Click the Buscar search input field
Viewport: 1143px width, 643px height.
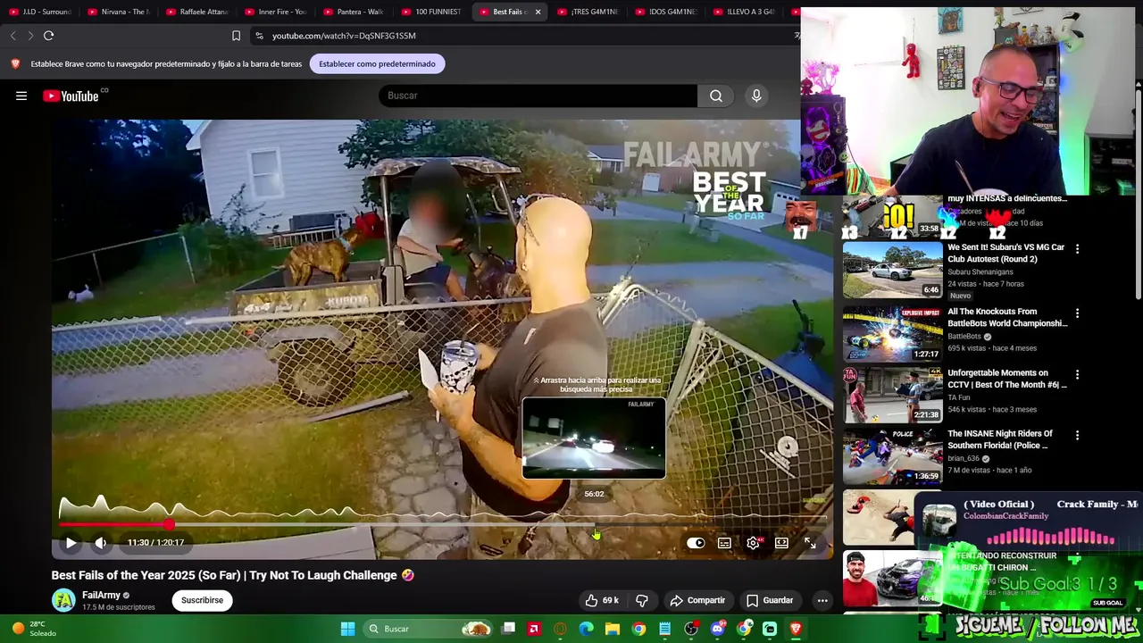pyautogui.click(x=538, y=96)
